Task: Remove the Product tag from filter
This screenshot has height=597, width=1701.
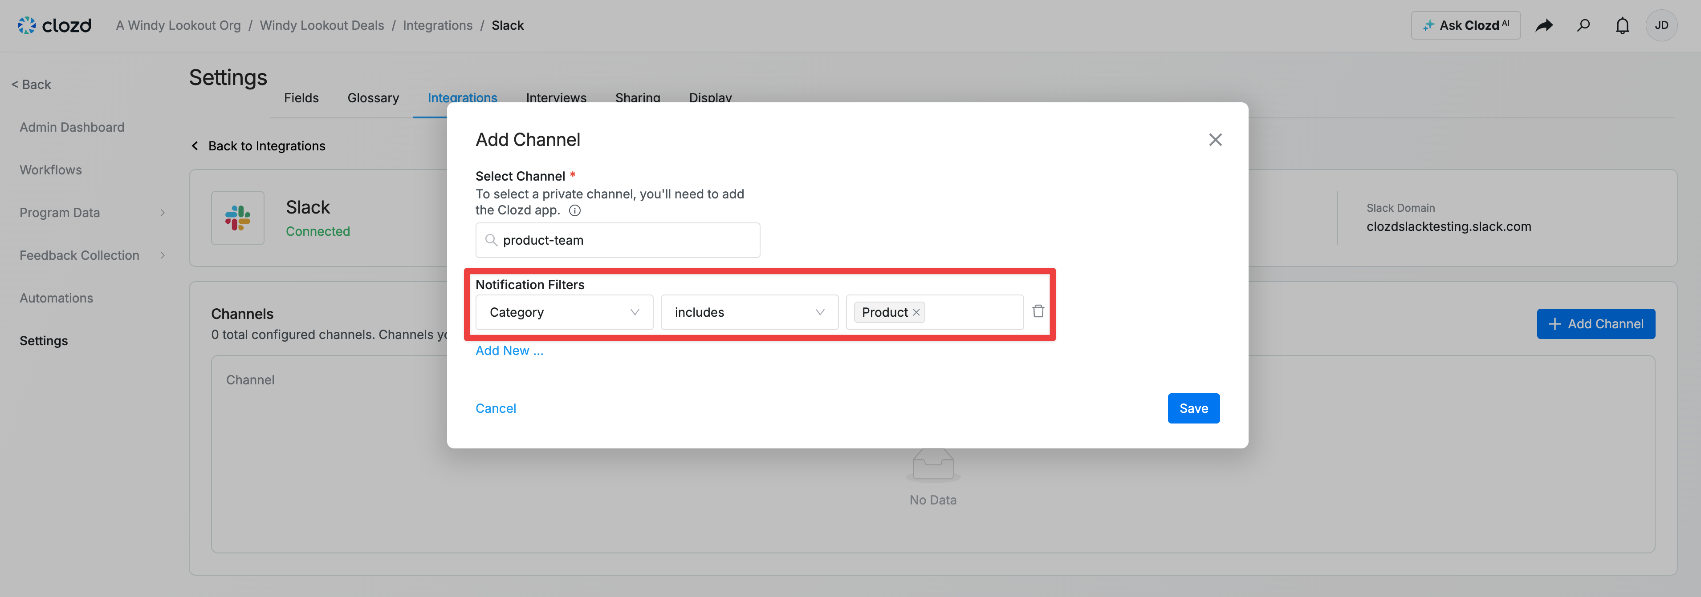Action: tap(916, 313)
